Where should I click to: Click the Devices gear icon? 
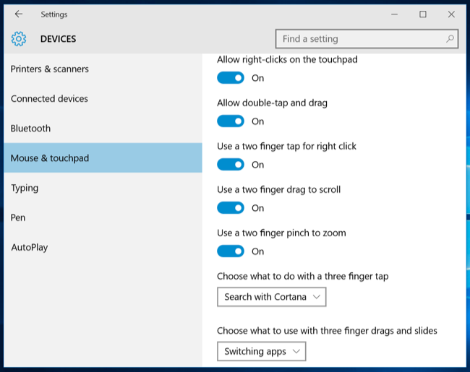coord(19,39)
